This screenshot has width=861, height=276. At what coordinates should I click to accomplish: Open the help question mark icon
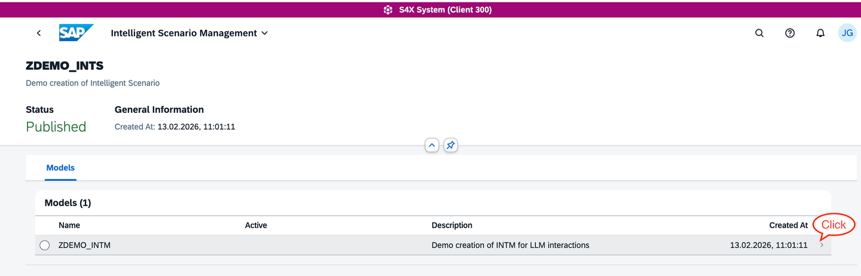click(790, 33)
